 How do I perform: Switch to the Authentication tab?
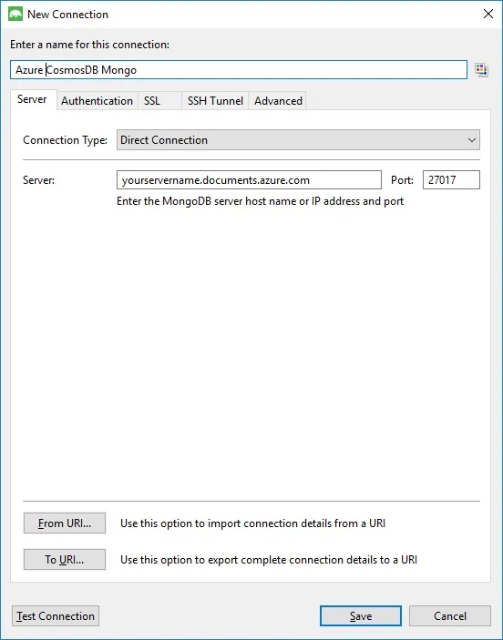click(97, 101)
